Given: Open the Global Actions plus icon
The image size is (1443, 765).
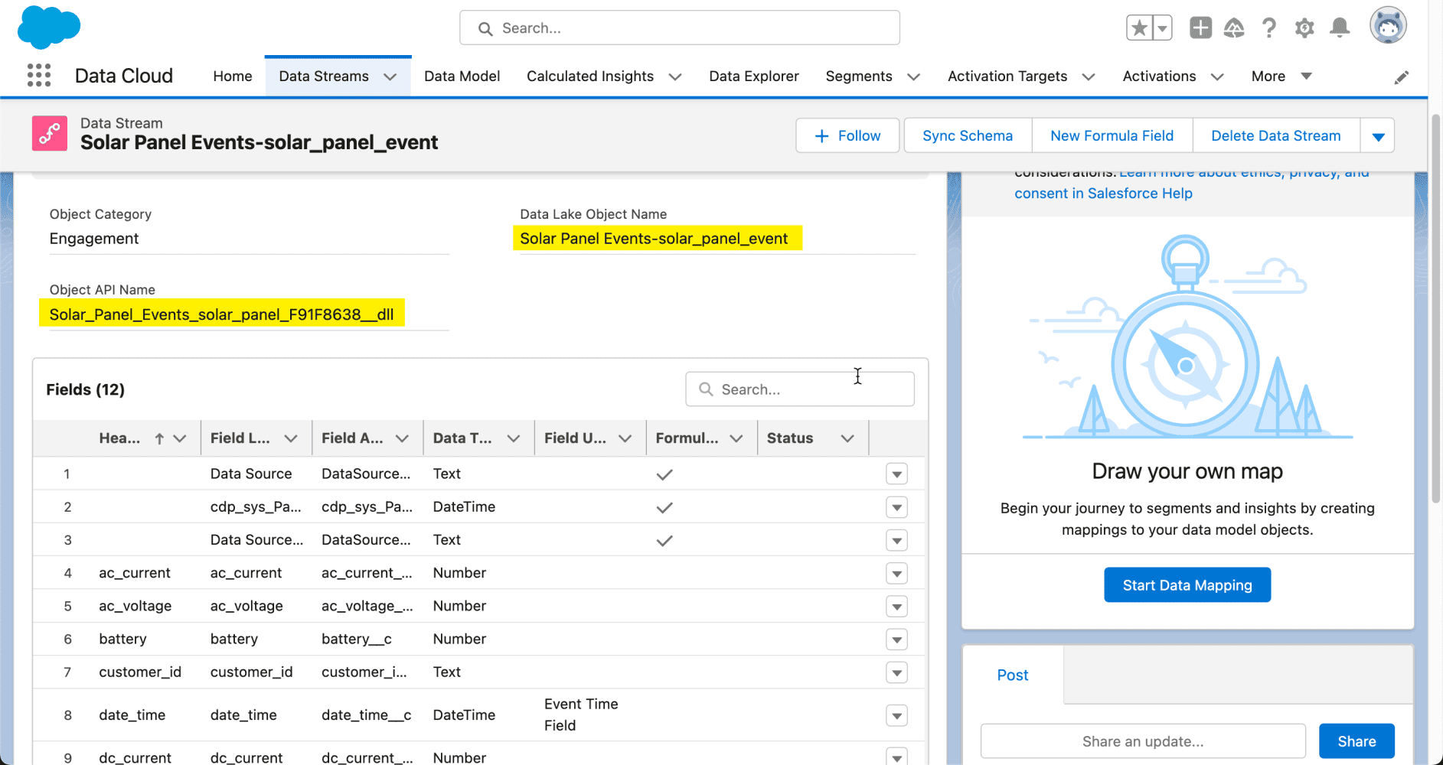Looking at the screenshot, I should pyautogui.click(x=1200, y=28).
